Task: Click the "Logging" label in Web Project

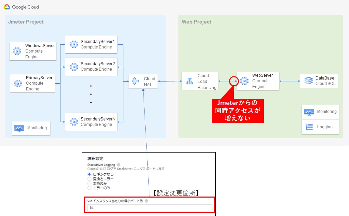Action: pyautogui.click(x=325, y=127)
